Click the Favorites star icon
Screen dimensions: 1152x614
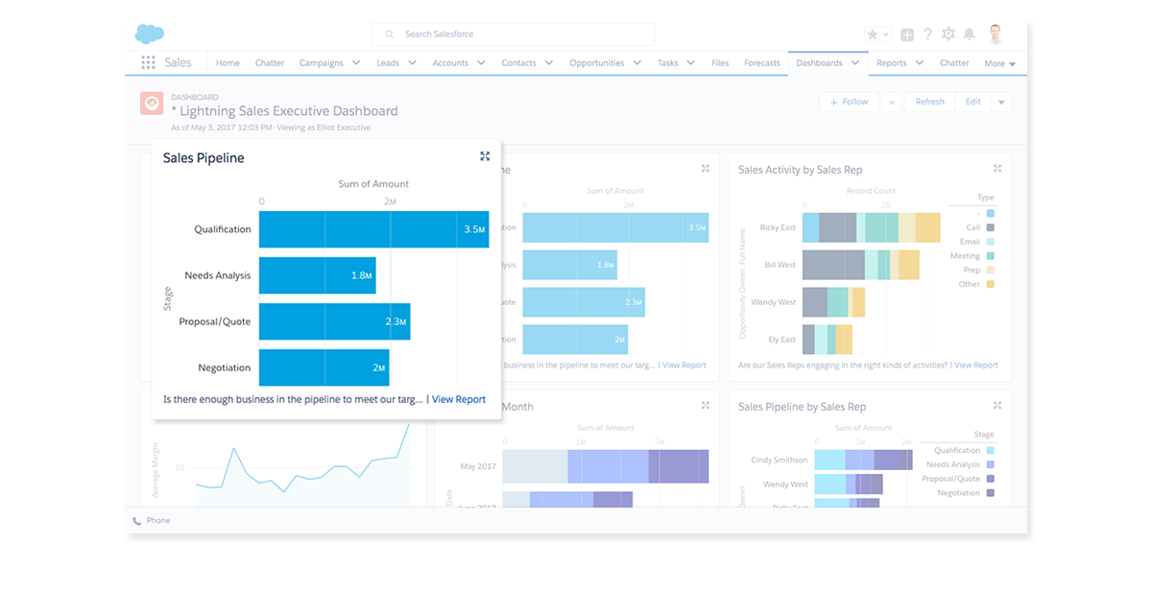coord(872,35)
